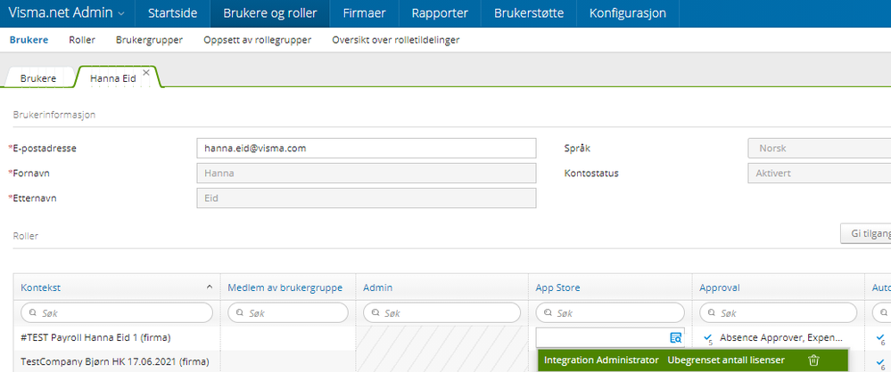
Task: Select row TestCompany Bjørn HK 17.06.2021 (firma)
Action: pyautogui.click(x=115, y=361)
